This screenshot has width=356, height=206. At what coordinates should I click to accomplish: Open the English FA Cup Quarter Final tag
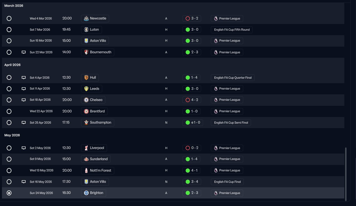point(233,78)
